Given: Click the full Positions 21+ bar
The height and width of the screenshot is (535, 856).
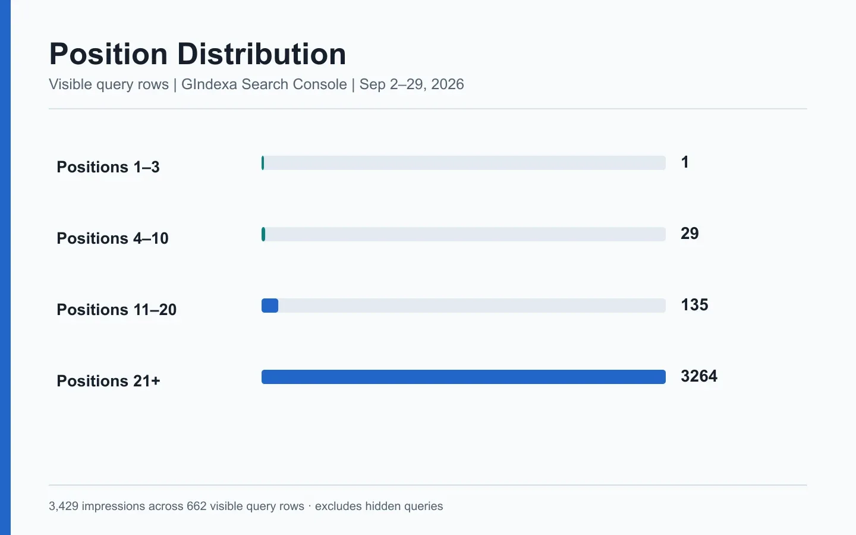Looking at the screenshot, I should click(464, 377).
